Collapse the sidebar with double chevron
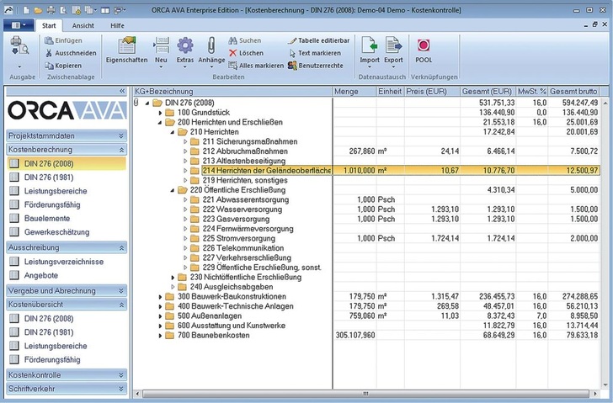 [122, 91]
